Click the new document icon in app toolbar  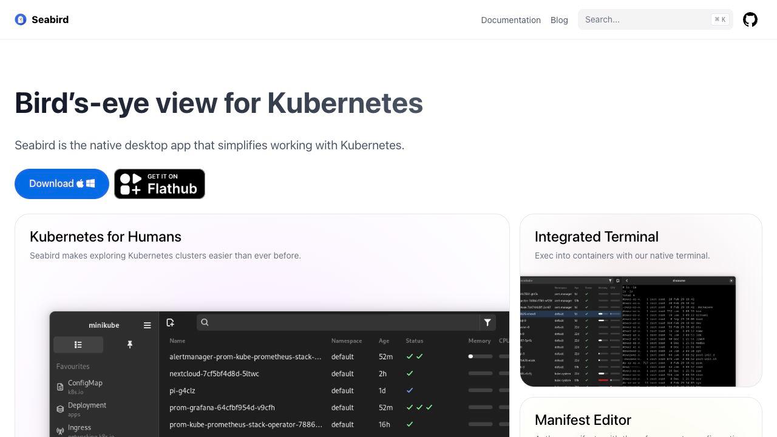171,322
